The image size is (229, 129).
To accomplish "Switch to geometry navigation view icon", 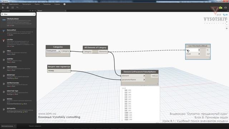I will click(x=219, y=15).
